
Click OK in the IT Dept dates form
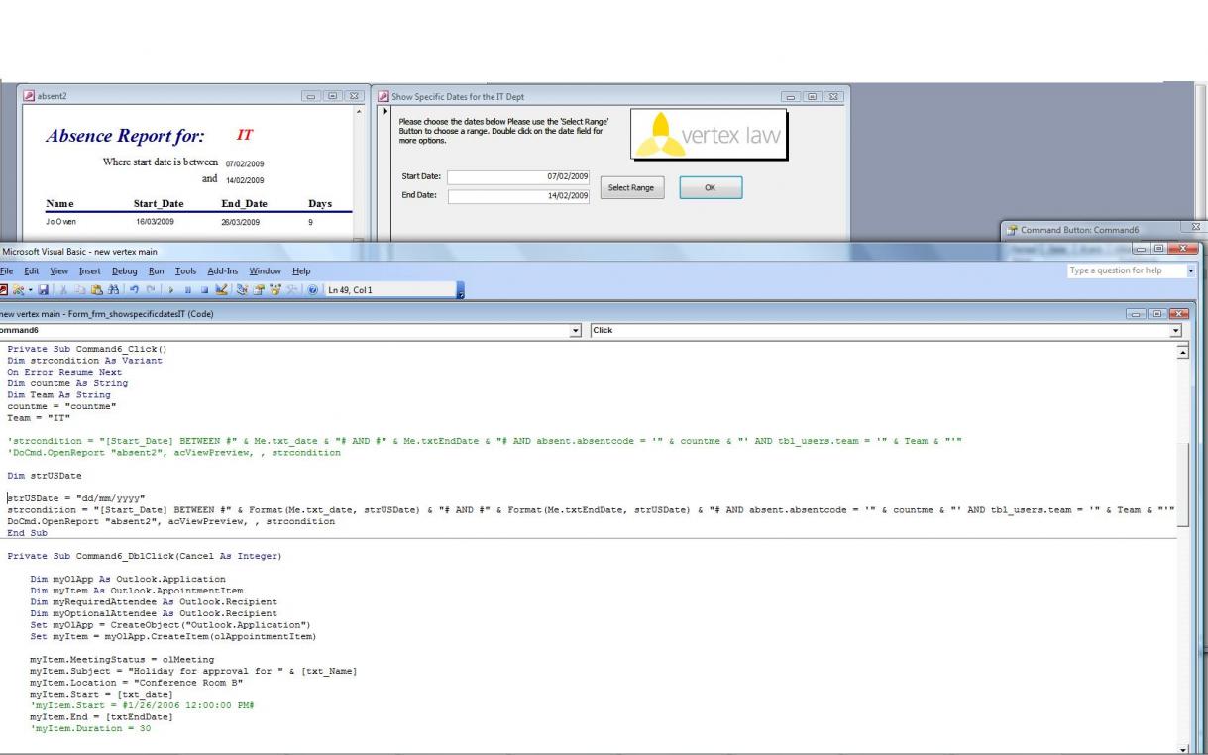[711, 187]
